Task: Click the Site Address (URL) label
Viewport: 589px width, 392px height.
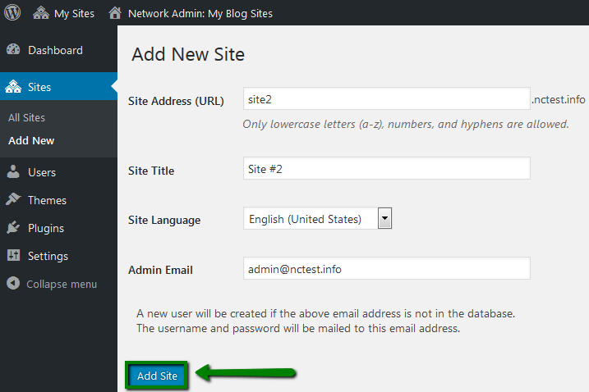Action: 176,102
